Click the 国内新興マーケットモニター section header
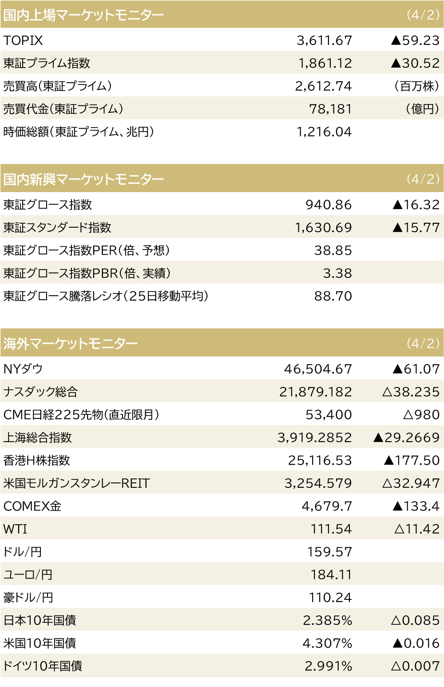 click(83, 179)
